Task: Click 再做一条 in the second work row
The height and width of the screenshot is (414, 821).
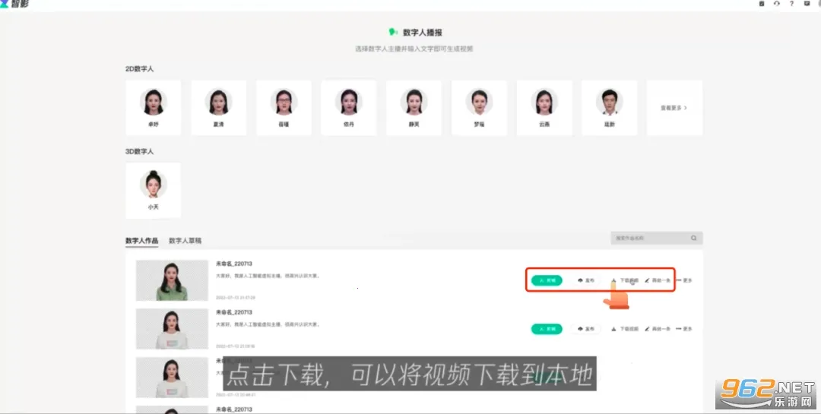Action: pos(658,329)
